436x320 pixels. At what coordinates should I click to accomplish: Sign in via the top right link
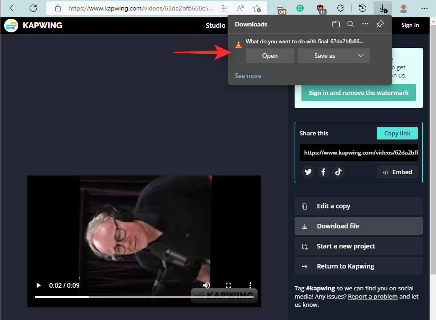pos(410,25)
